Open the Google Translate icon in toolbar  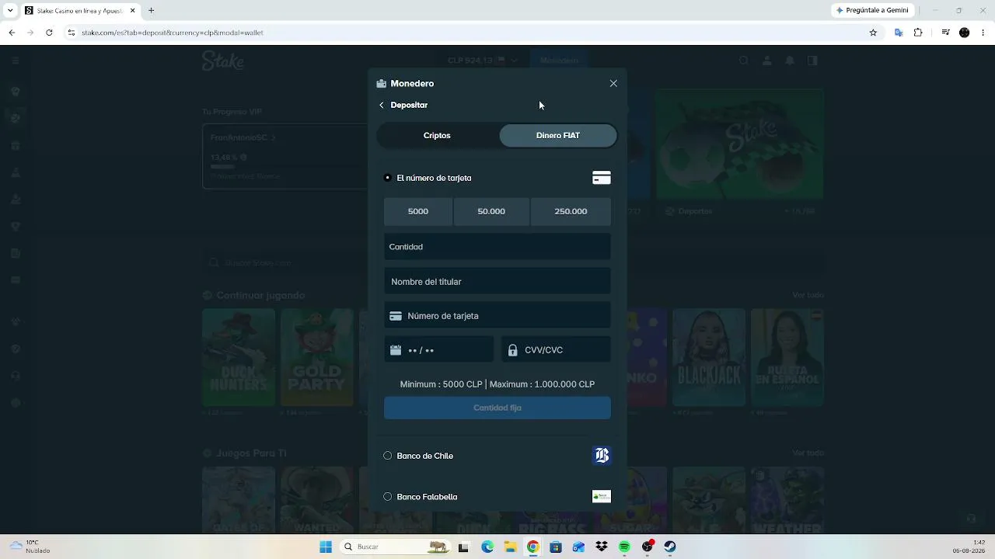coord(899,33)
